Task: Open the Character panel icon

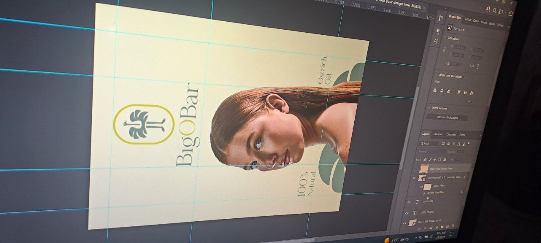Action: click(x=436, y=40)
